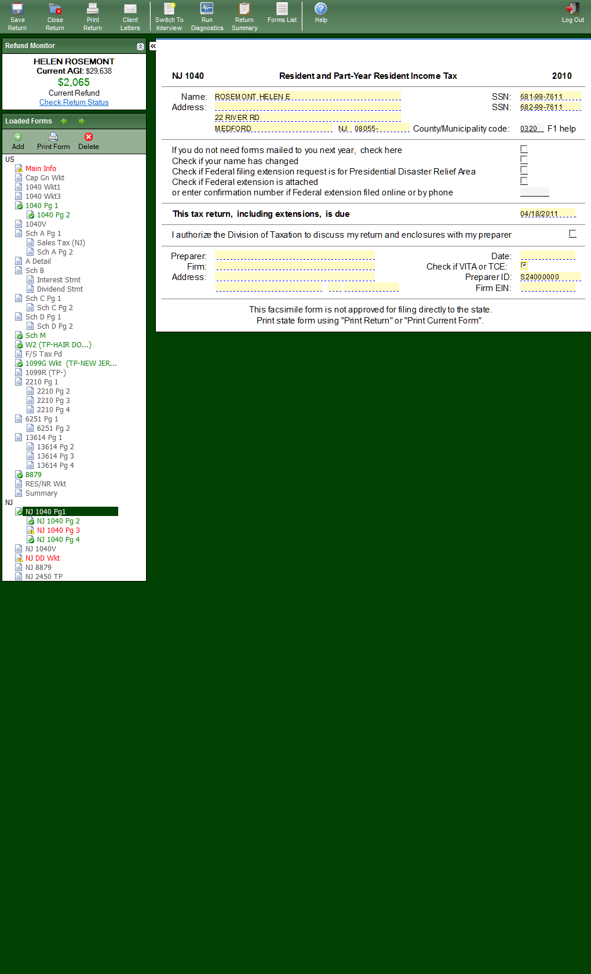
Task: Select NJ 1040 Pg 3 in form tree
Action: [59, 530]
